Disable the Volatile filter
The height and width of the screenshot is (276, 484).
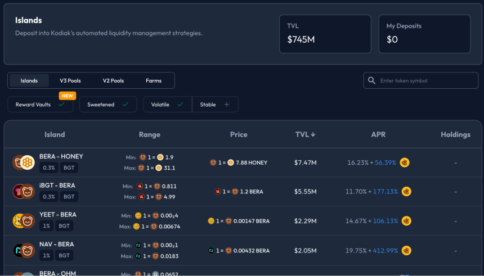(167, 105)
